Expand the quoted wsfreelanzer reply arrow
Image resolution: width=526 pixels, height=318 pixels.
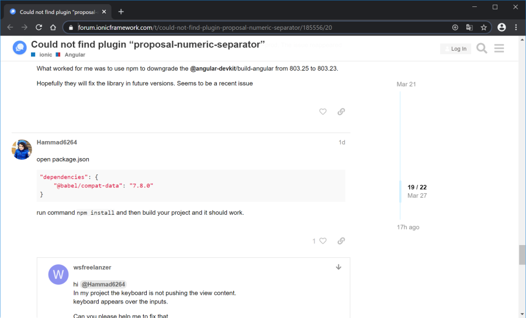click(x=338, y=267)
